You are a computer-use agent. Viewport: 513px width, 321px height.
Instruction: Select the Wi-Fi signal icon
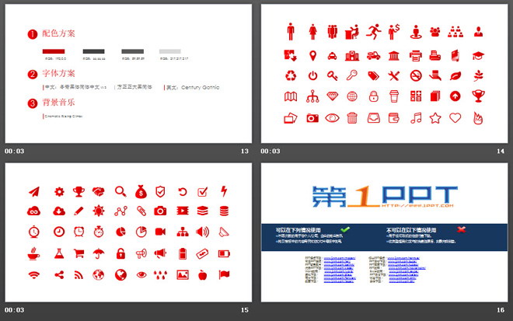click(x=34, y=274)
